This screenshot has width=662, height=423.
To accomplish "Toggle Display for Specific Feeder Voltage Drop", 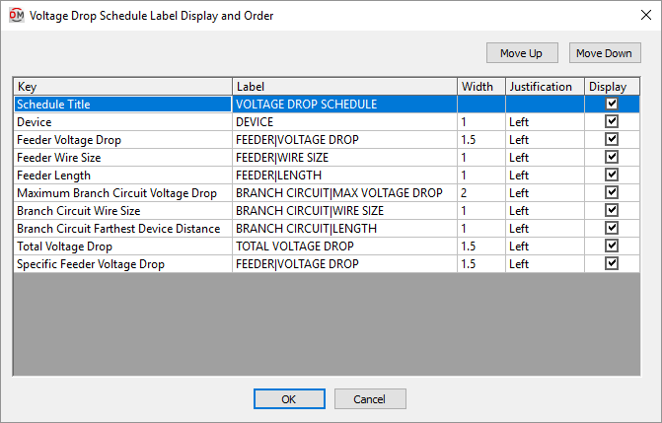I will (612, 263).
